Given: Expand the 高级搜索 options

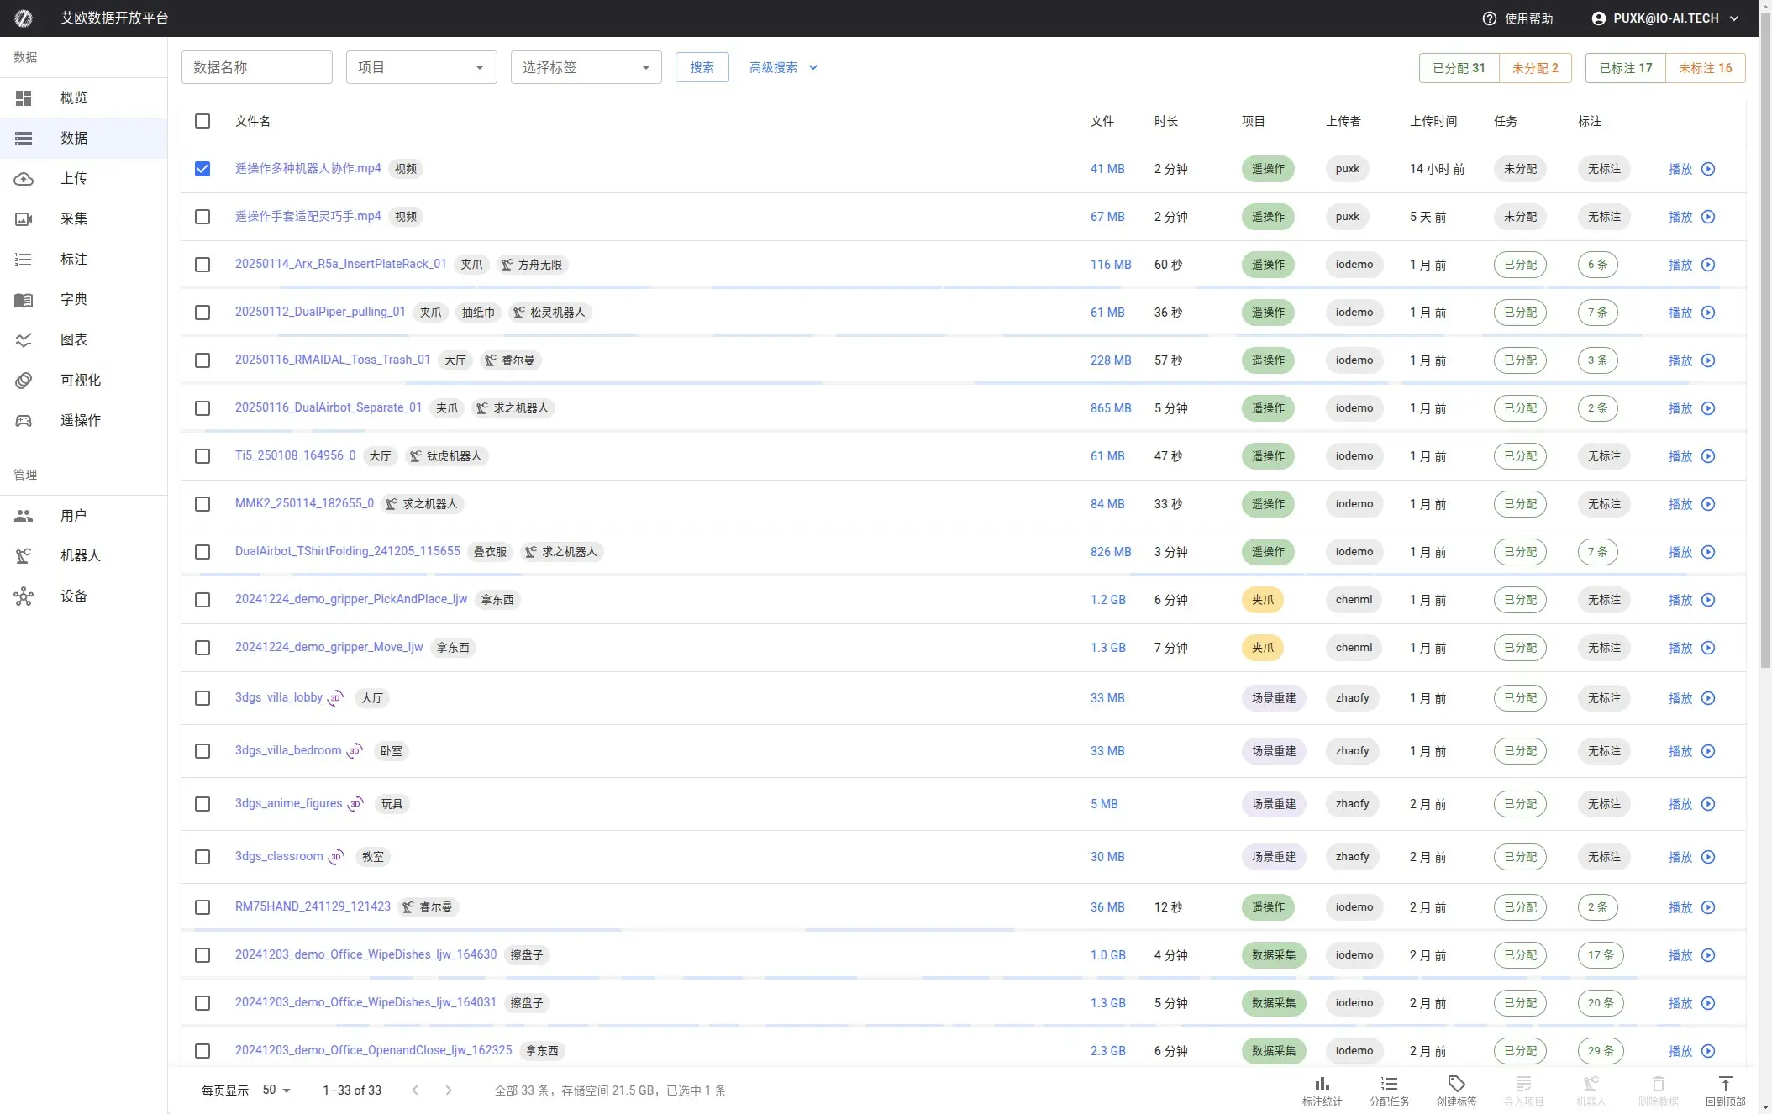Looking at the screenshot, I should (783, 67).
